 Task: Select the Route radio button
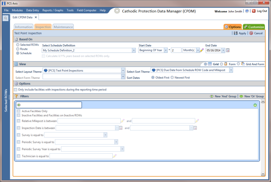click(x=18, y=49)
